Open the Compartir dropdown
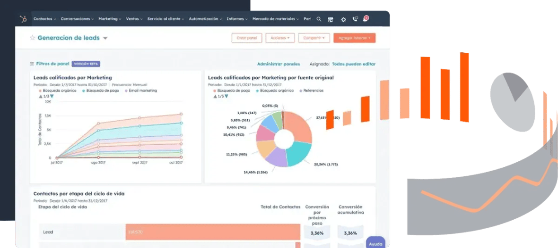Screen dimensions: 558x248 click(x=314, y=38)
